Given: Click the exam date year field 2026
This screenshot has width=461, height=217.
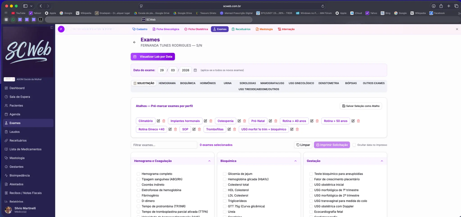Looking at the screenshot, I should 186,70.
